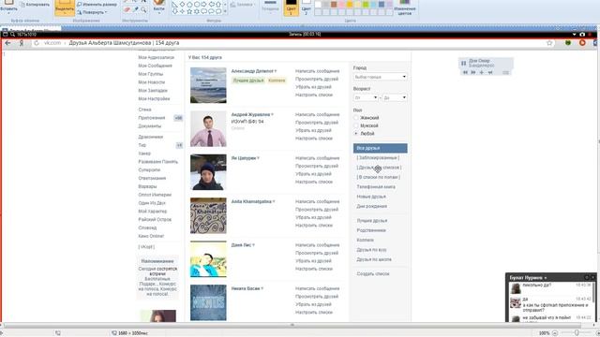600x337 pixels.
Task: Open the age От dropdown
Action: point(366,97)
